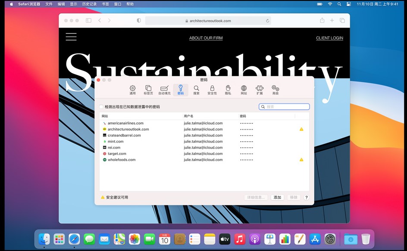Click the 详细信息 button
407x251 pixels.
(x=256, y=198)
